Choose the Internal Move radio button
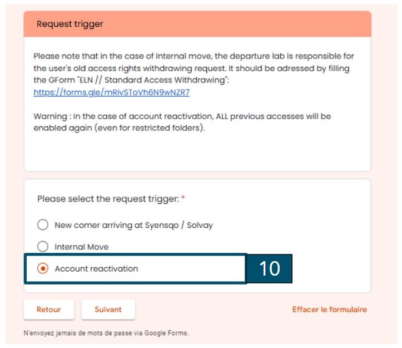 (43, 247)
